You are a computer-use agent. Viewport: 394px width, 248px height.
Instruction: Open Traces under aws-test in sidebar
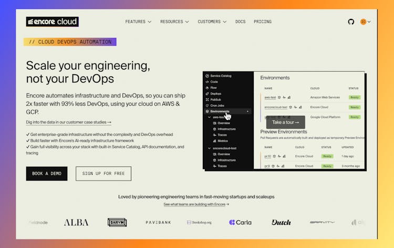(x=220, y=135)
